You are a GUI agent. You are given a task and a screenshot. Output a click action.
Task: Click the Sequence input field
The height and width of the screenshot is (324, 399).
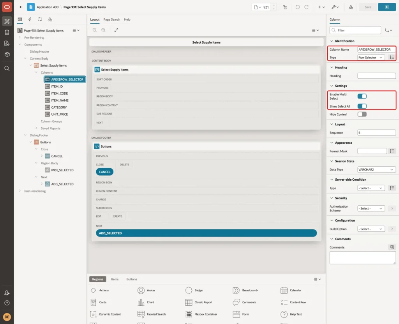376,132
